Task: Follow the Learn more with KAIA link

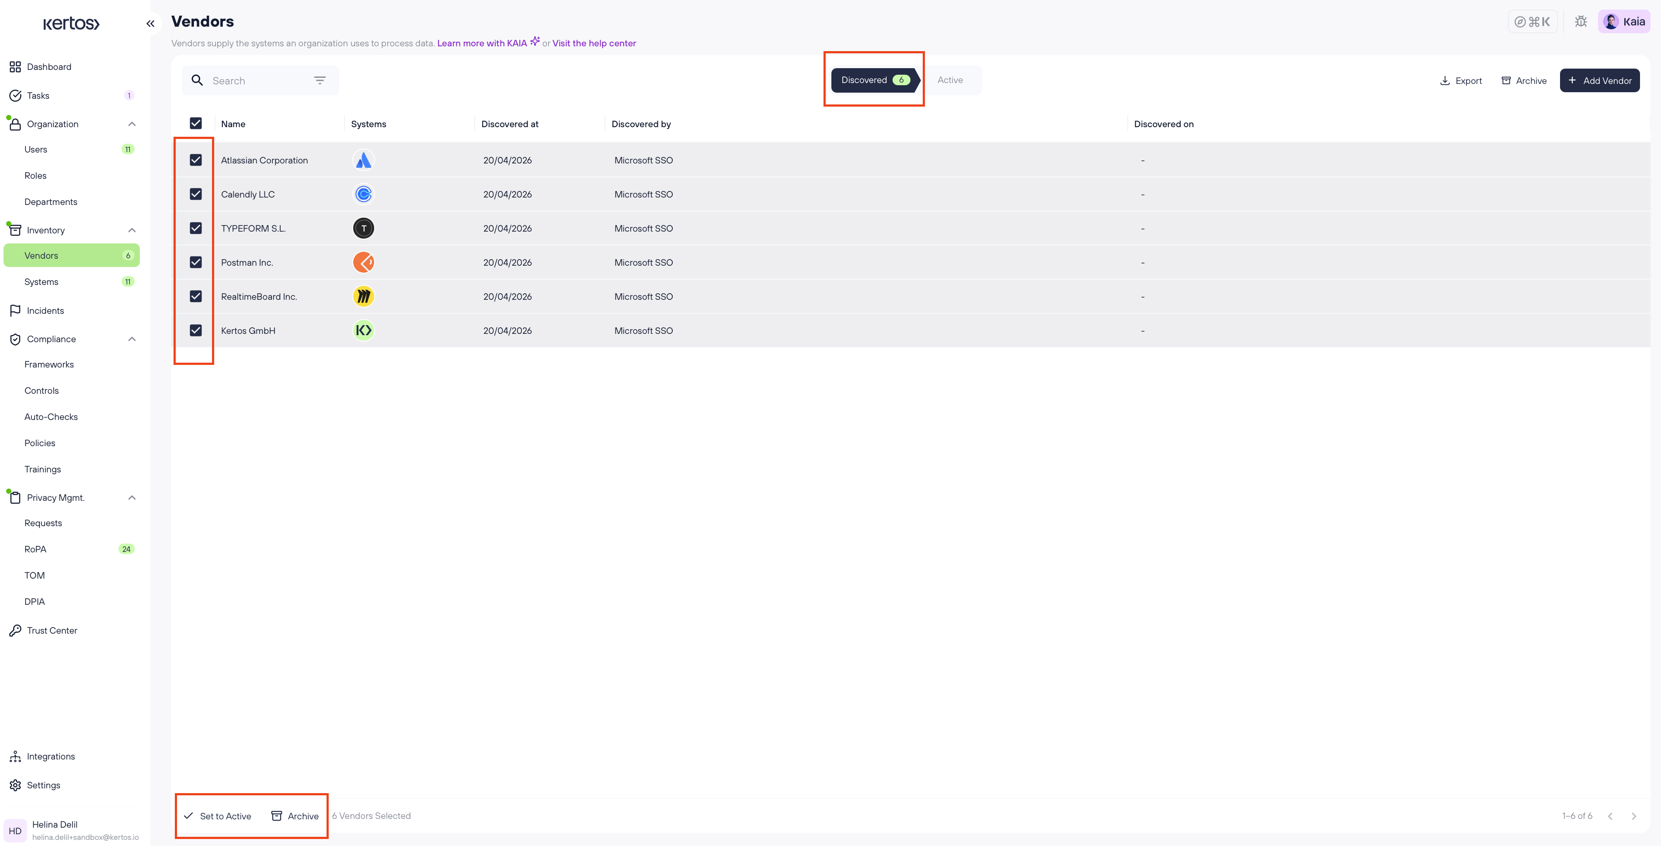Action: click(482, 43)
